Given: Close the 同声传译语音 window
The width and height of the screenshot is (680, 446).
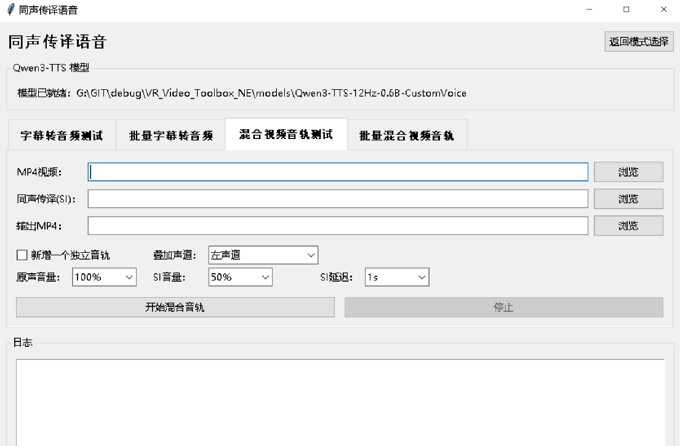Looking at the screenshot, I should point(663,10).
